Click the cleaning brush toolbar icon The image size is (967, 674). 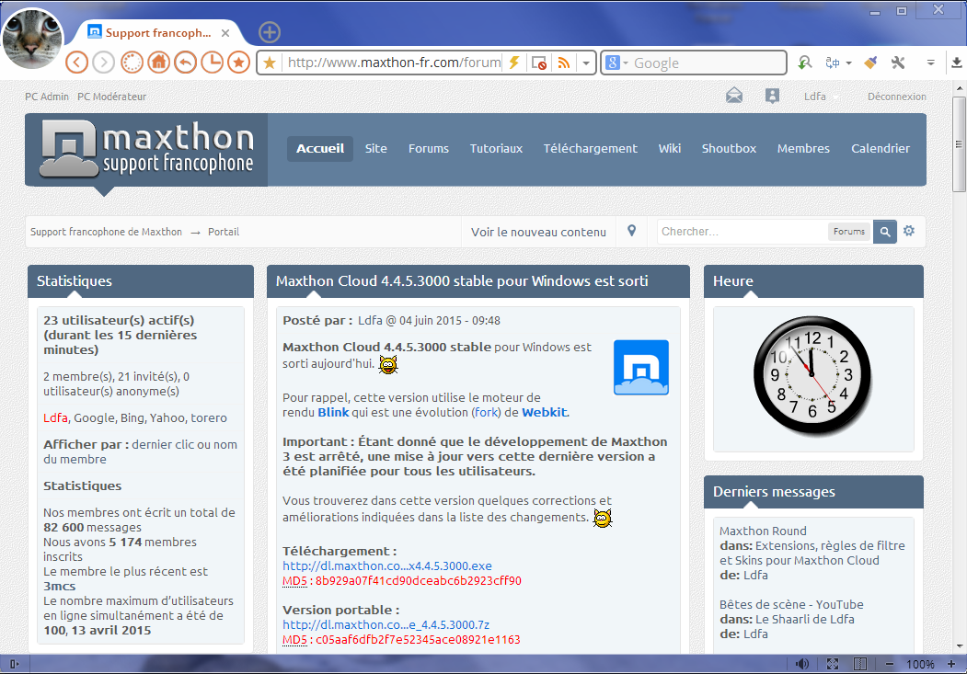click(870, 63)
